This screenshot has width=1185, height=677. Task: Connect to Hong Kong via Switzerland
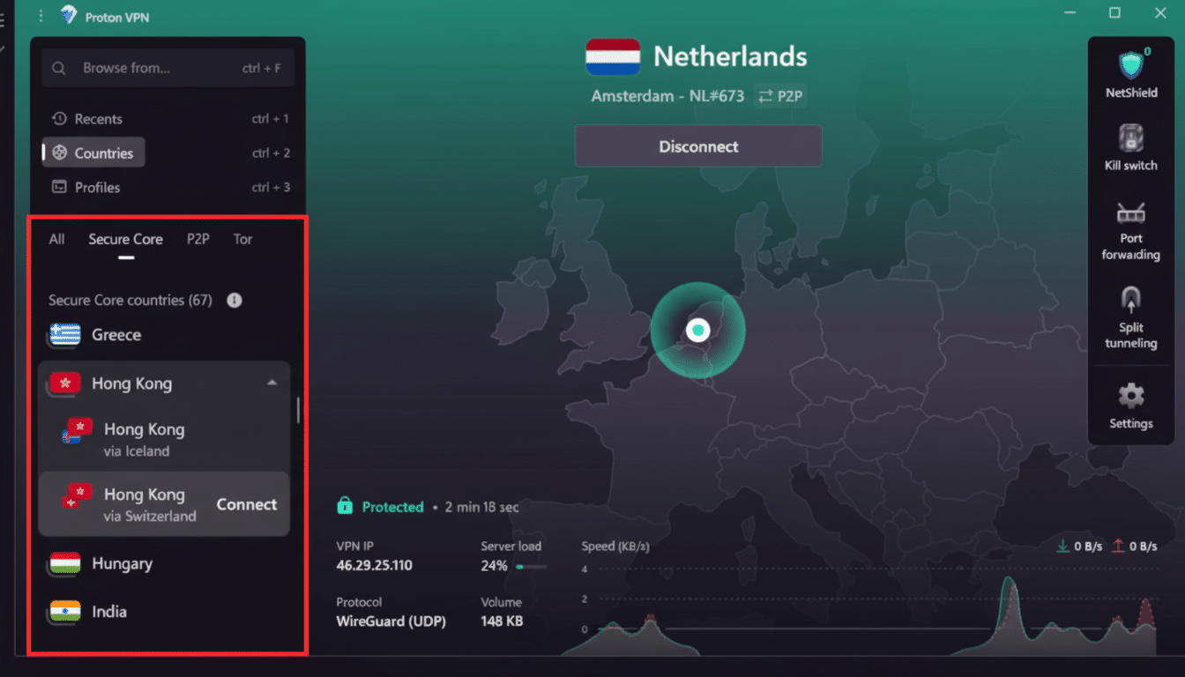click(246, 504)
